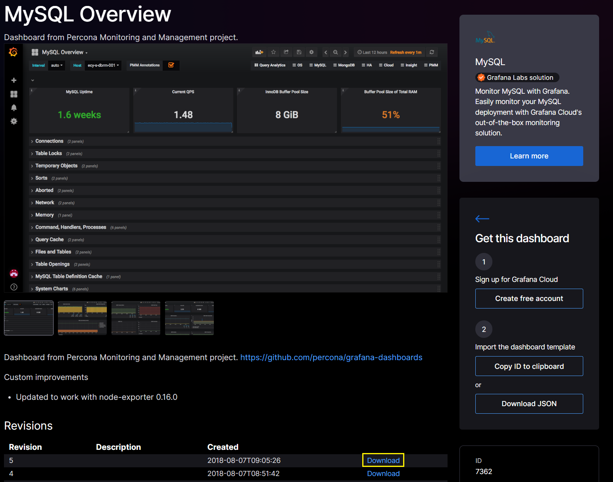The image size is (613, 482).
Task: Download revision 4
Action: (x=383, y=474)
